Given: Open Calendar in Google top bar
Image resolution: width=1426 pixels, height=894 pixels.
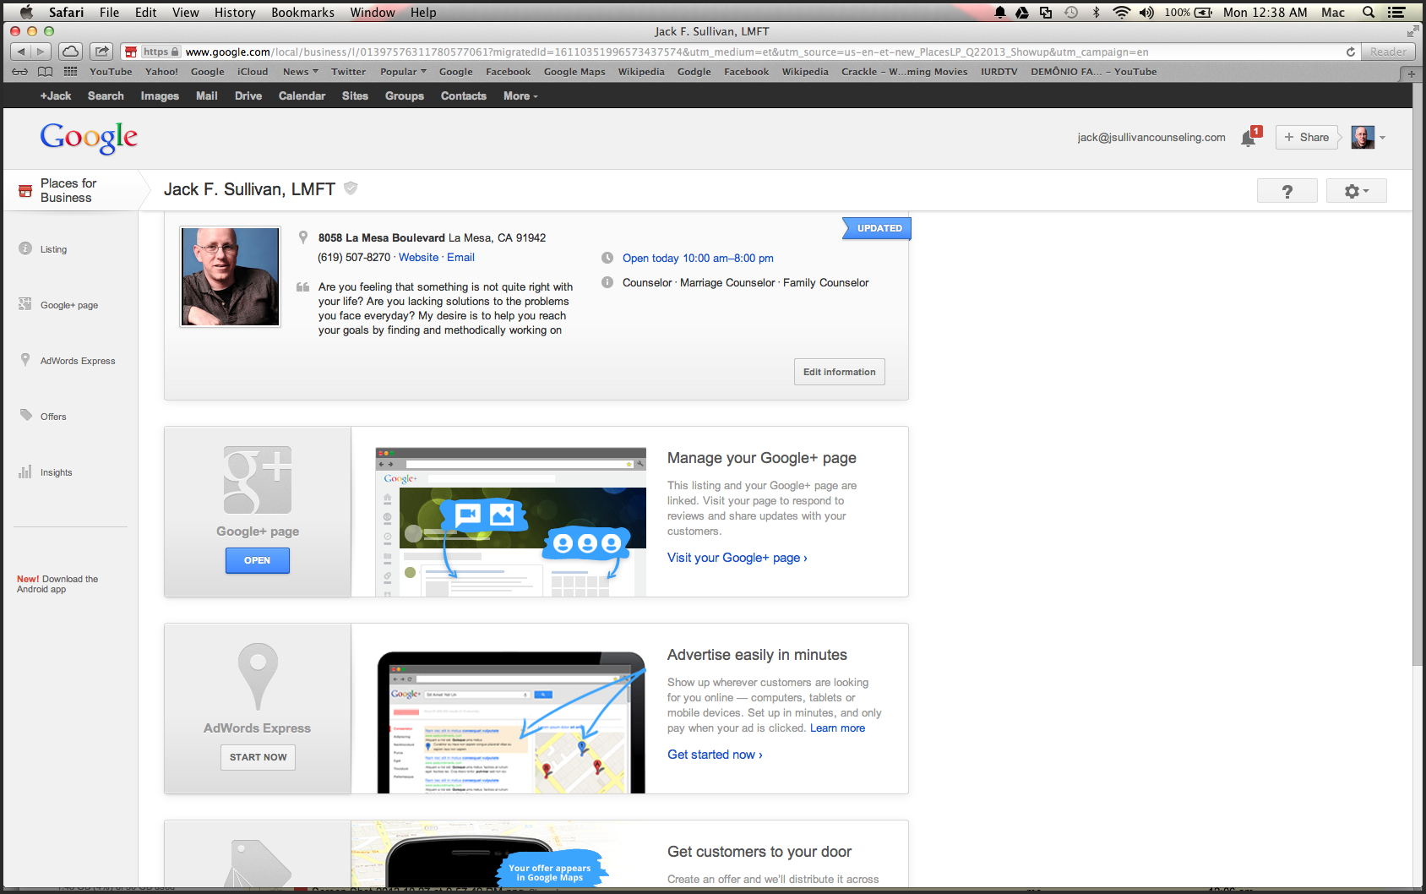Looking at the screenshot, I should pyautogui.click(x=302, y=96).
